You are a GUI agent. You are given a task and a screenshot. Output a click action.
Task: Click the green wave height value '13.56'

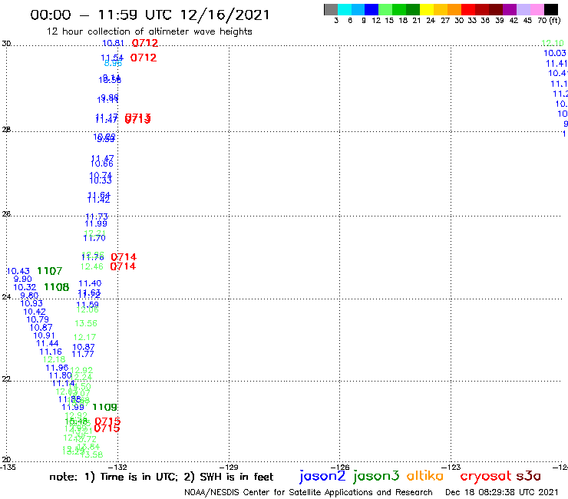[x=86, y=323]
